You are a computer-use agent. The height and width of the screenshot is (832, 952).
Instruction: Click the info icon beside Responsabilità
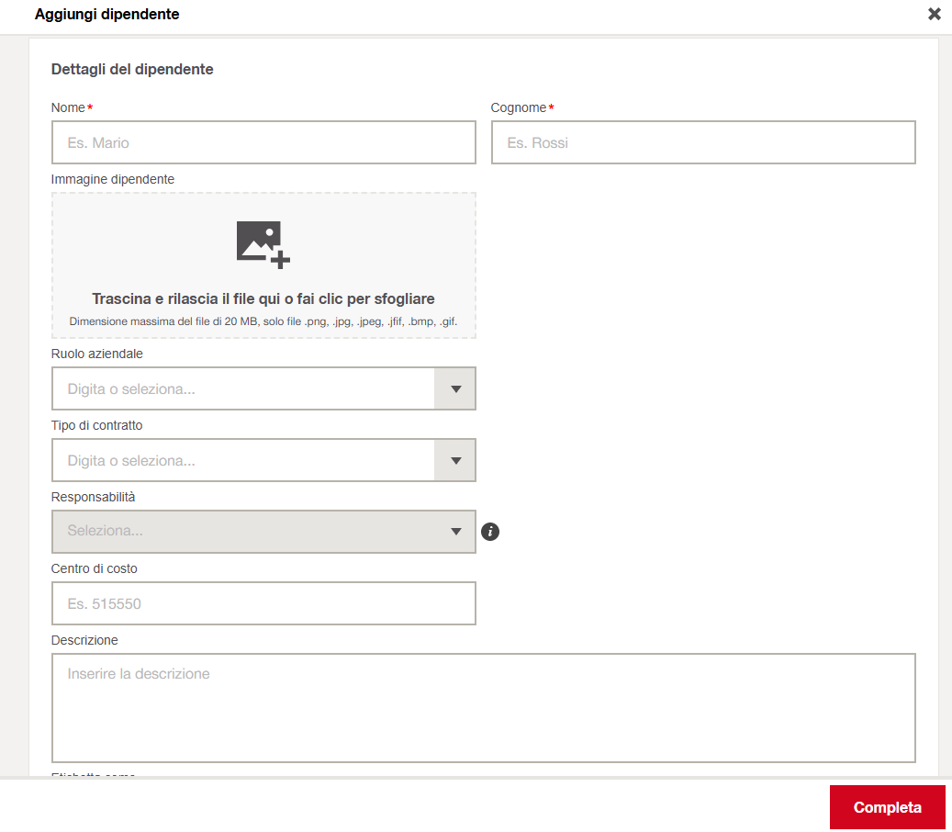[490, 532]
